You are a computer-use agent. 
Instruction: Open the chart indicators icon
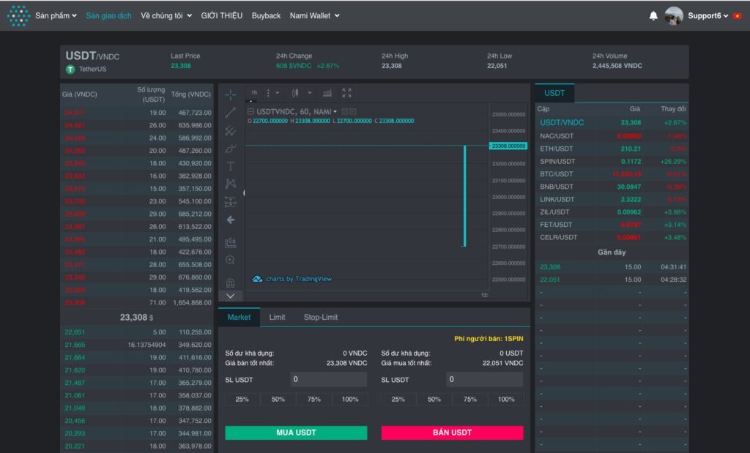click(327, 93)
